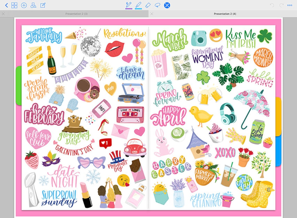Image resolution: width=297 pixels, height=218 pixels.
Task: Select the highlighter tool
Action: tap(138, 5)
